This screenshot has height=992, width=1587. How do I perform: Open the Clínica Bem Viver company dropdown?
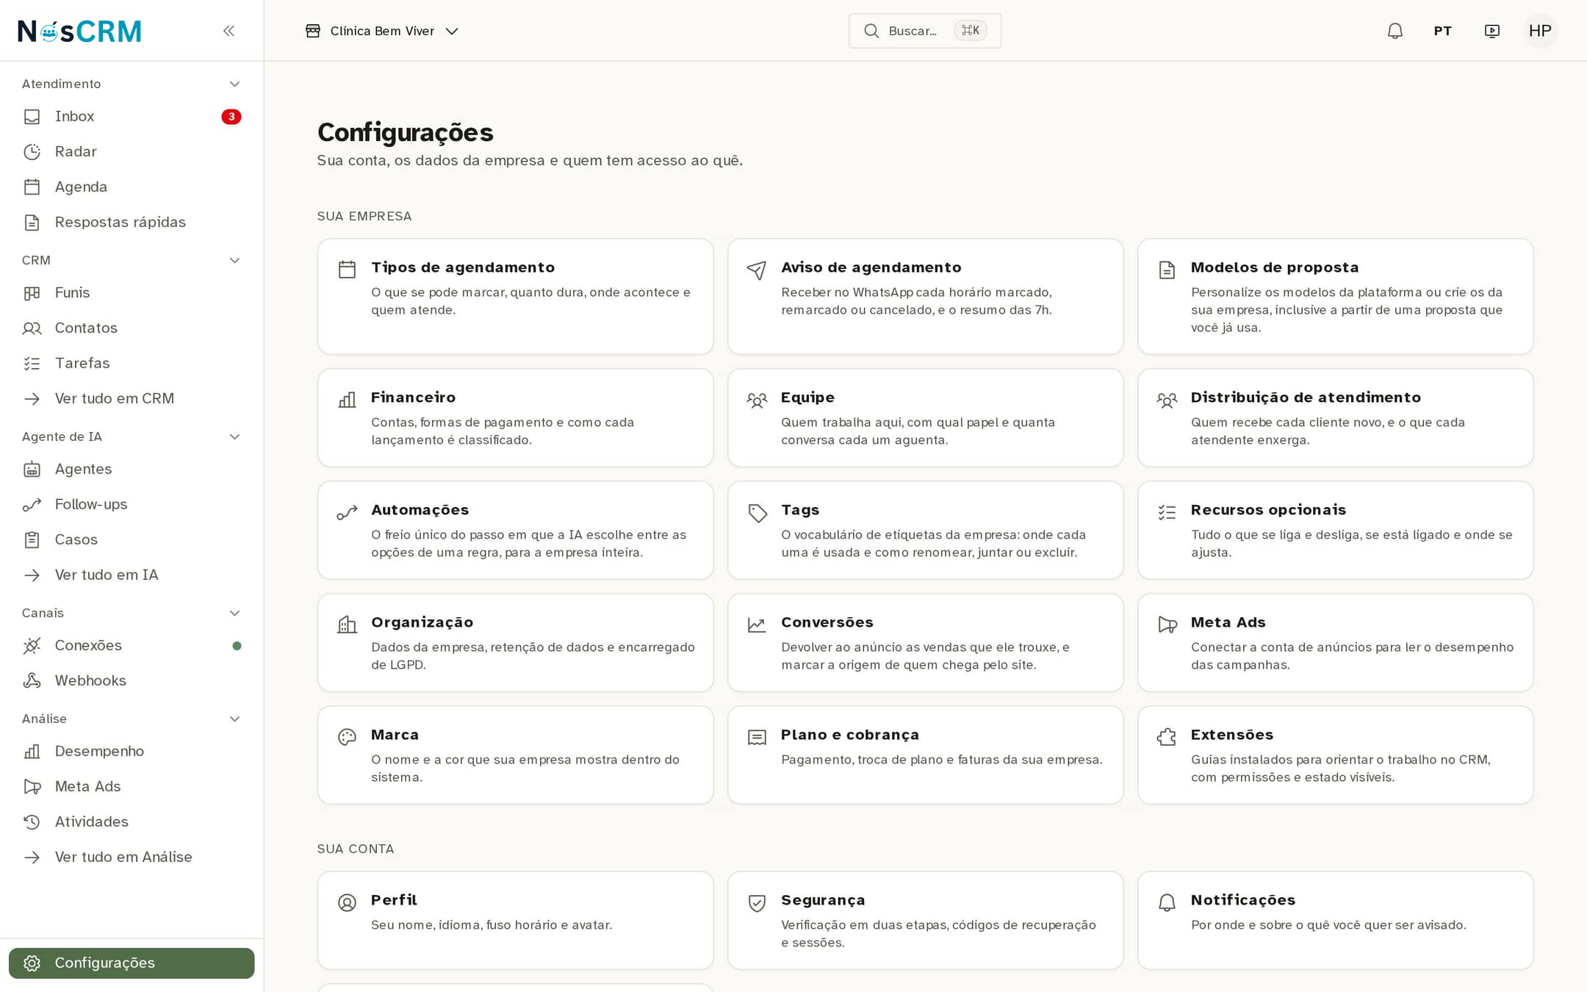[x=382, y=31]
